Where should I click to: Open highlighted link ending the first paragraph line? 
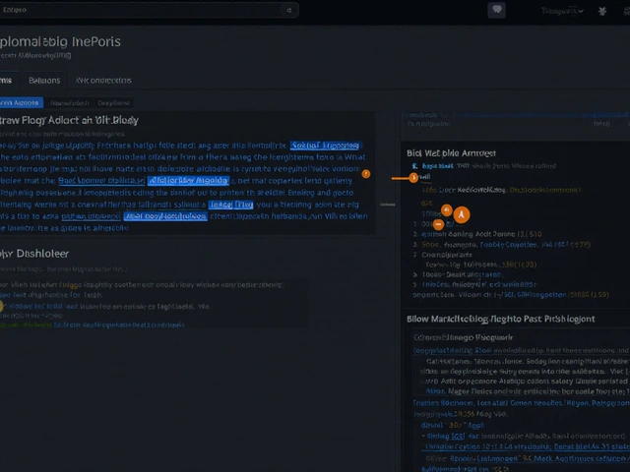click(325, 146)
